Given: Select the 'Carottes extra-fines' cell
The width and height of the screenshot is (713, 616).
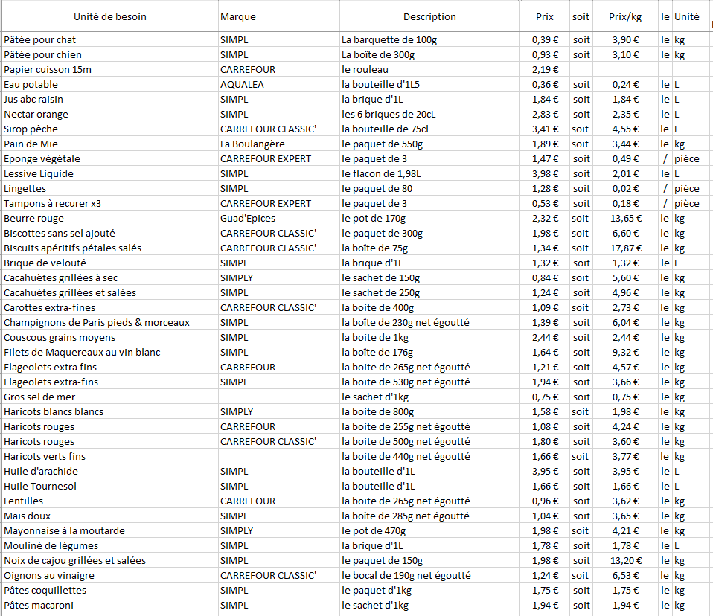Looking at the screenshot, I should pyautogui.click(x=110, y=308).
